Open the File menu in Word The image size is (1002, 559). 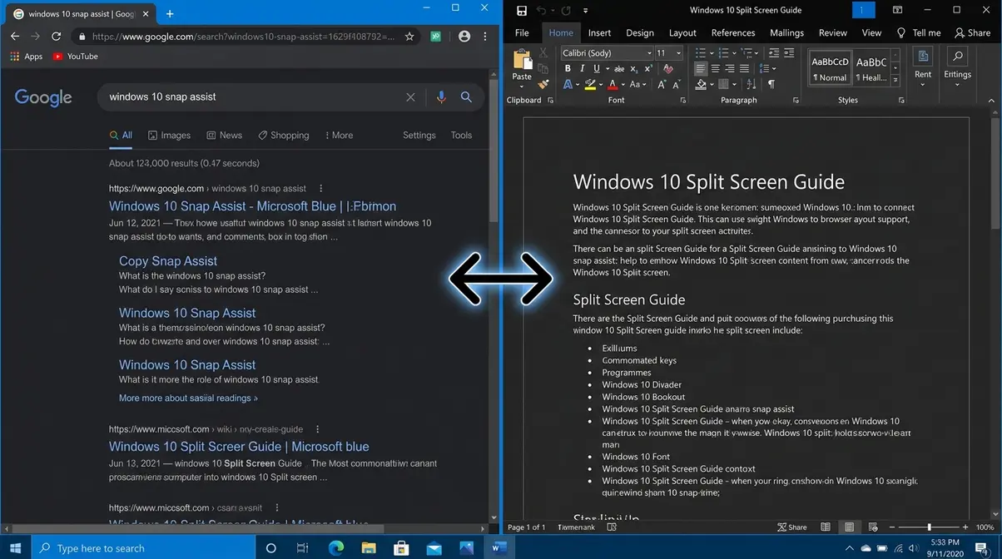[522, 32]
